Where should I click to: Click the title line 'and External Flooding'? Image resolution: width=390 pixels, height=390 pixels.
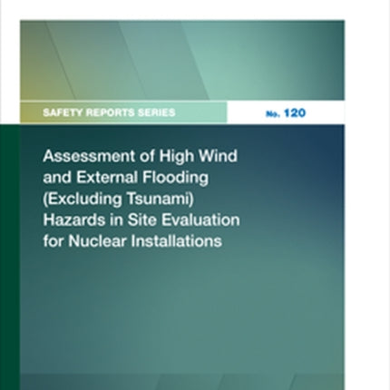[126, 178]
